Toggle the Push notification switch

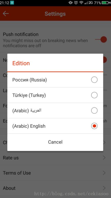click(101, 39)
